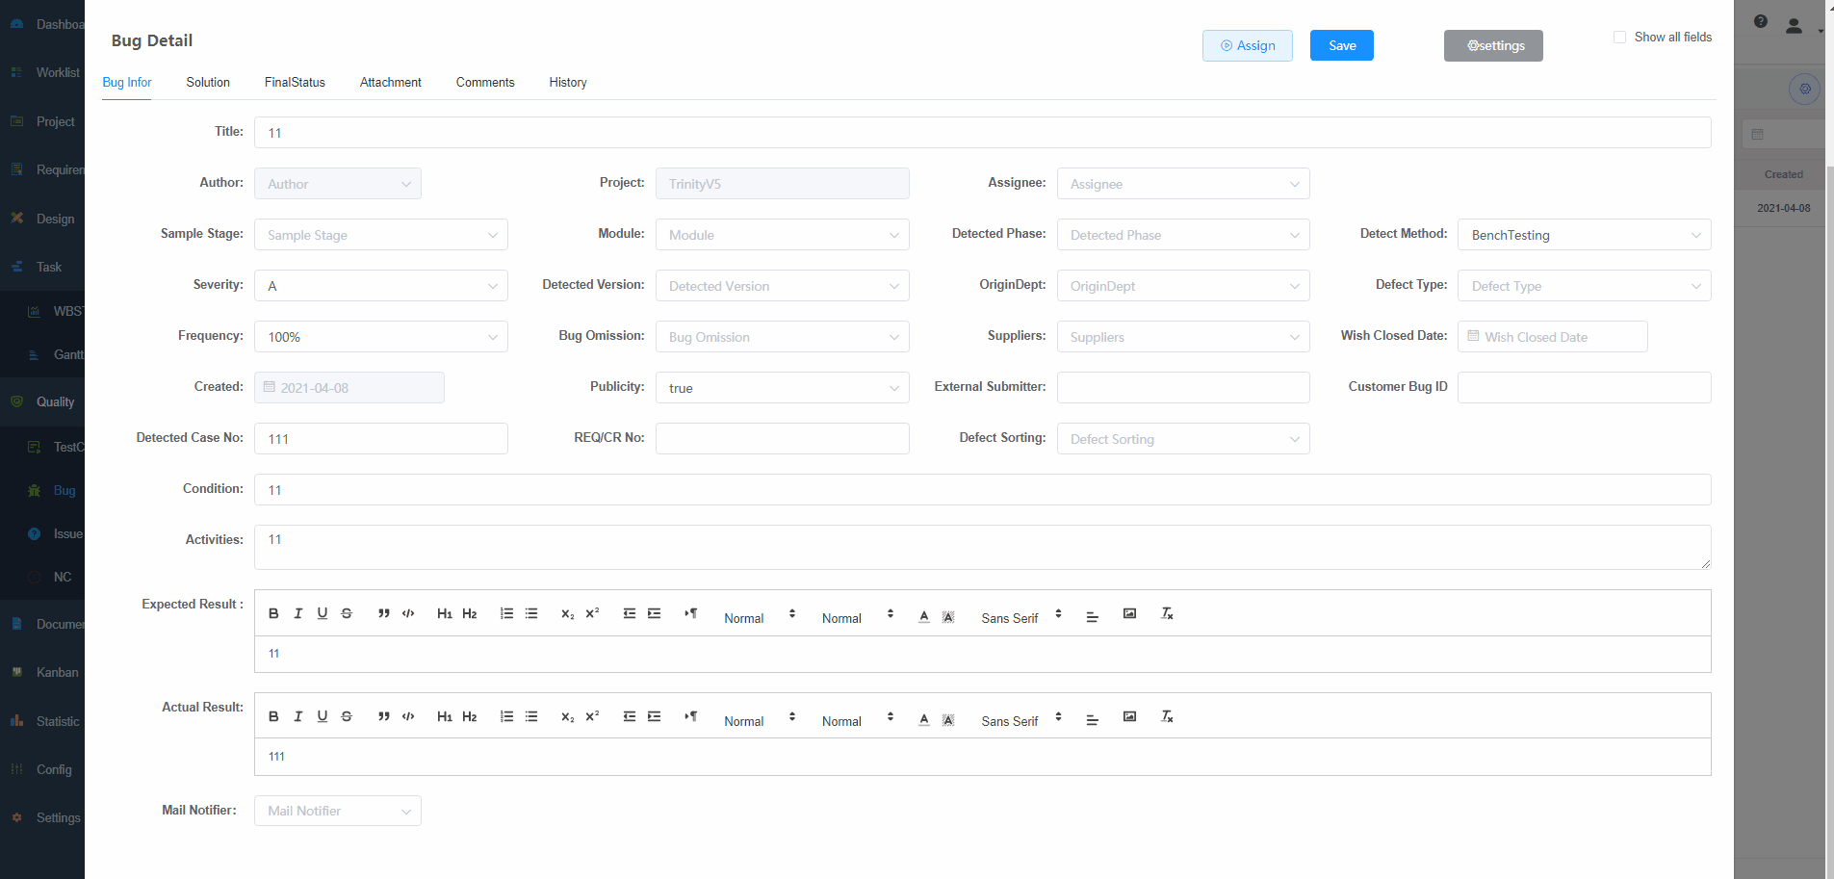Insert image in the Expected Result editor
1834x879 pixels.
click(x=1130, y=613)
